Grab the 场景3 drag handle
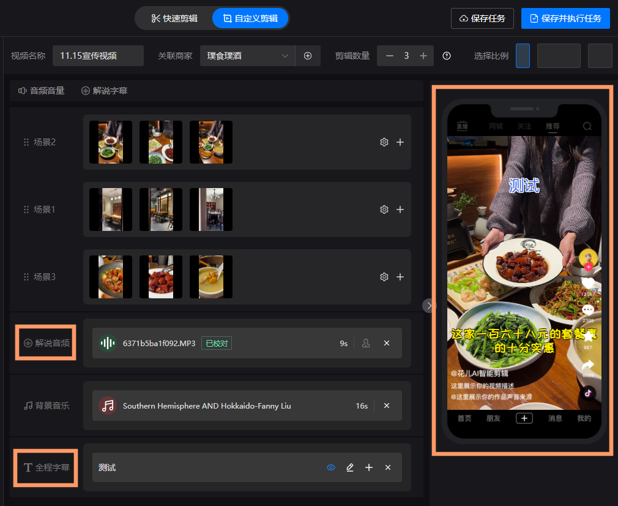The height and width of the screenshot is (506, 618). coord(26,277)
